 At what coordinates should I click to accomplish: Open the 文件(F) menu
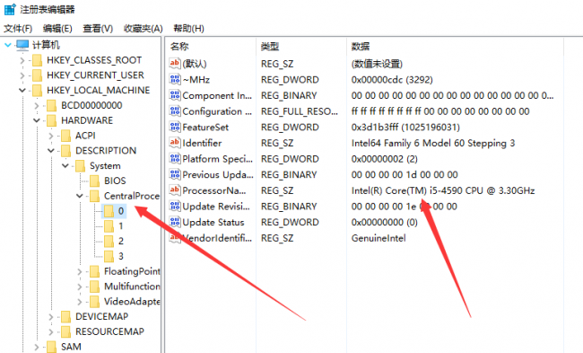(18, 29)
